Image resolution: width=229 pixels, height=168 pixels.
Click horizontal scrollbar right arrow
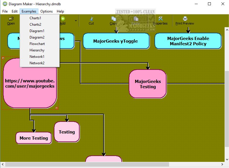tap(222, 164)
